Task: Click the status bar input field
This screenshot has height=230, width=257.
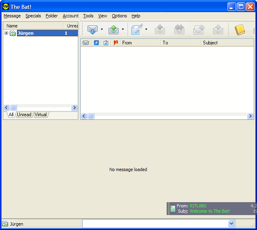Action: [155, 224]
